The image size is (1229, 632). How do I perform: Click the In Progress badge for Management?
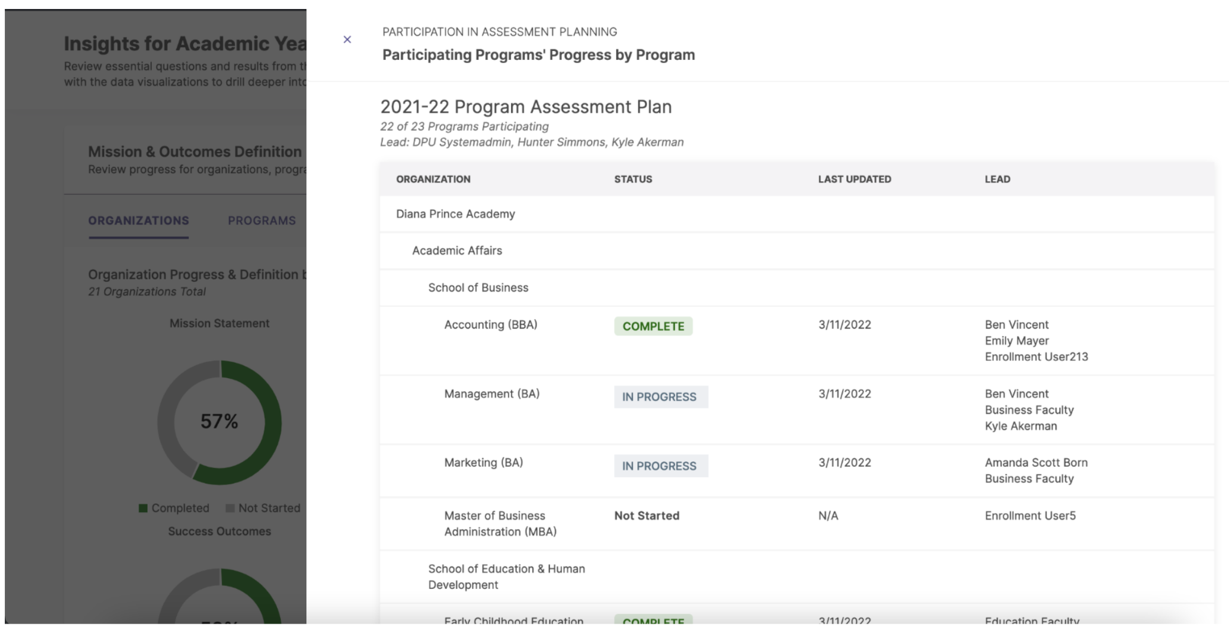[x=661, y=397]
